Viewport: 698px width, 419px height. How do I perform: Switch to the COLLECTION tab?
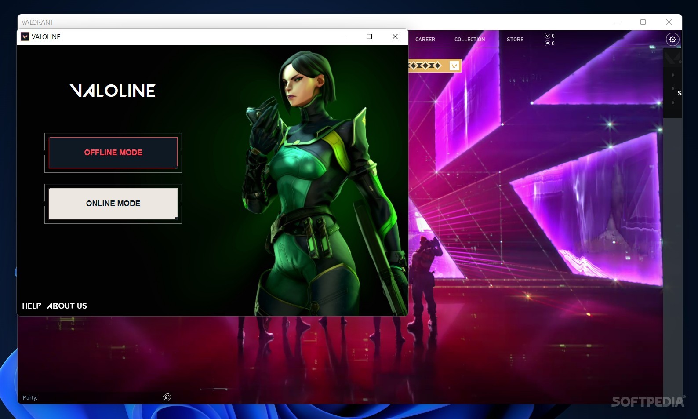point(469,40)
